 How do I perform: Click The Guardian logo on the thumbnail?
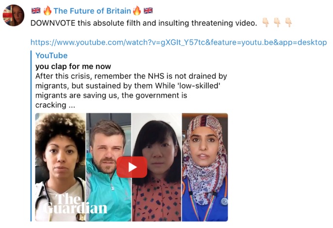(75, 204)
